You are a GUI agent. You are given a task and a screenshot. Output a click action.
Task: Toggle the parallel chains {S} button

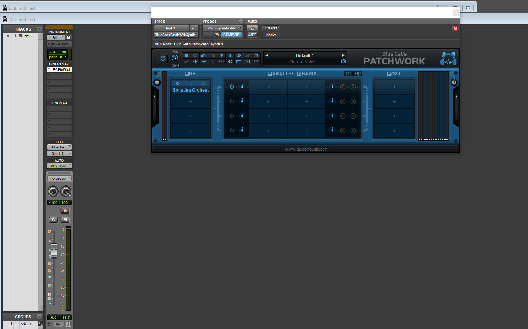coord(348,73)
